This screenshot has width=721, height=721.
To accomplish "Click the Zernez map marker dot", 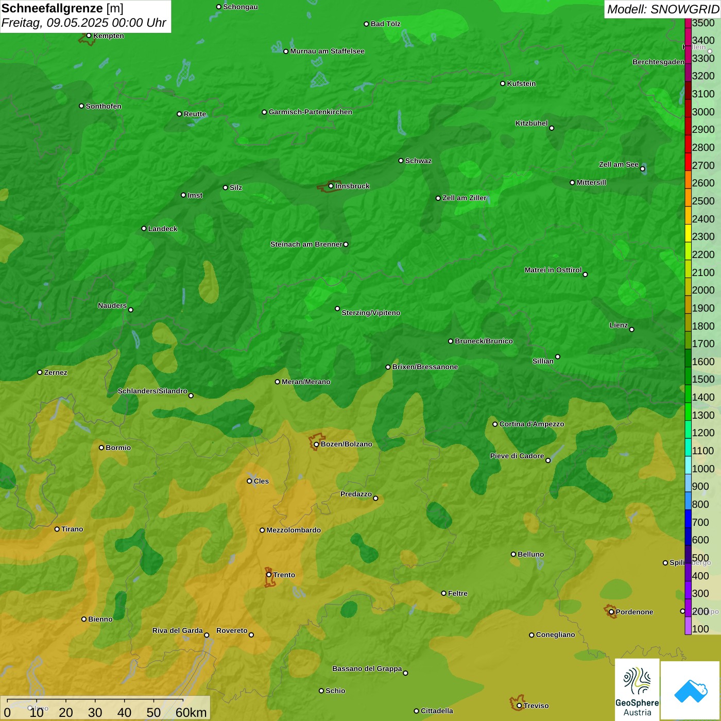I will coord(40,372).
